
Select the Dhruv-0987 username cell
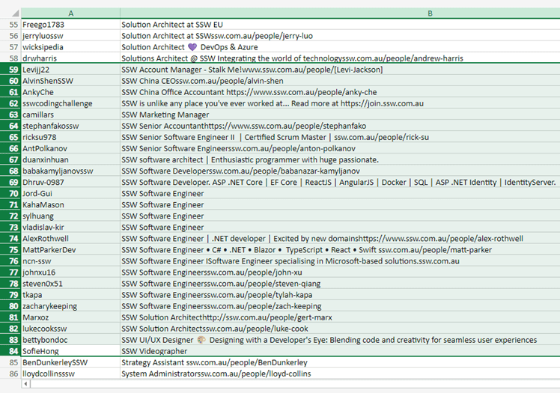70,182
